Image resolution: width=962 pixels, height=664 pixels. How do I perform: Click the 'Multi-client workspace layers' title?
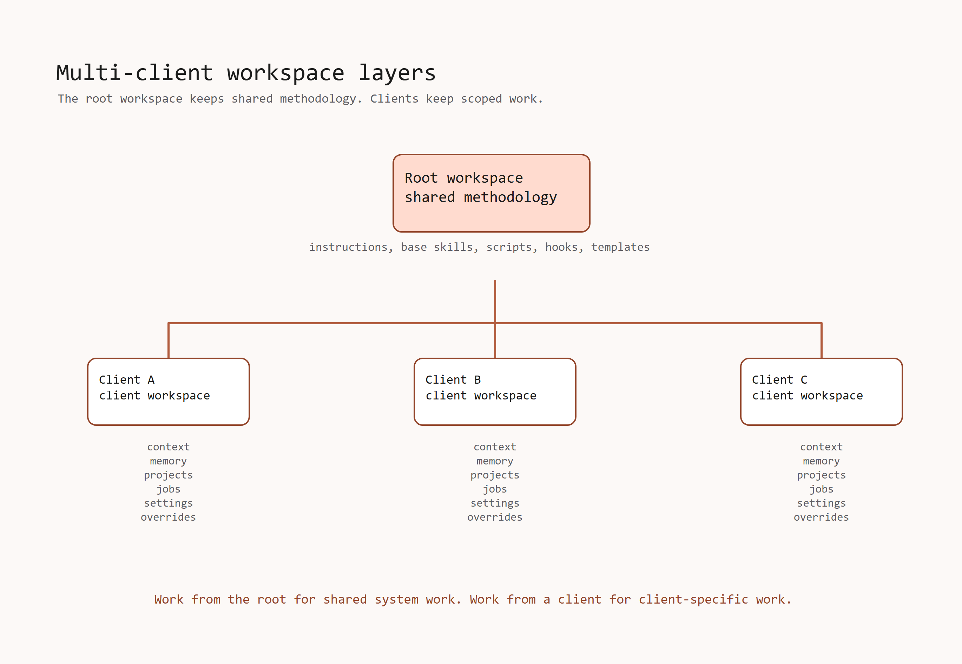246,73
